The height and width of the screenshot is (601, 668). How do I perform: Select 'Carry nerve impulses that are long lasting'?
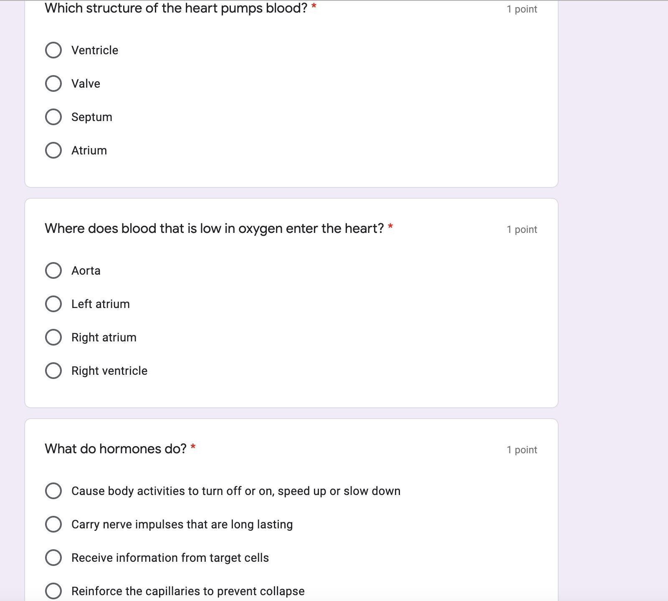[x=53, y=524]
